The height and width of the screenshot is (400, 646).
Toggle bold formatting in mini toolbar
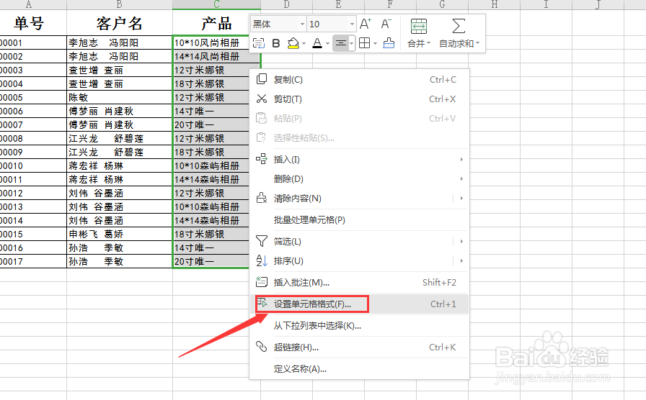point(276,43)
